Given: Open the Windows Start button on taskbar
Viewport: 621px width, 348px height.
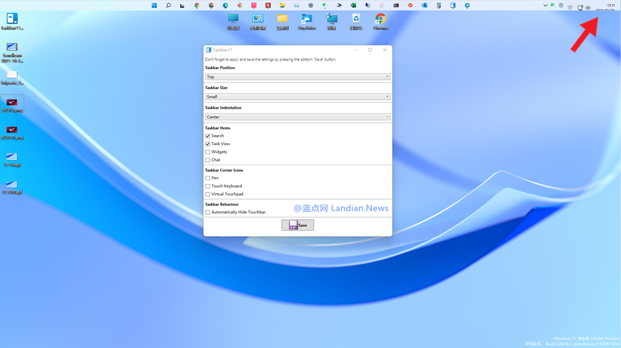Looking at the screenshot, I should point(154,5).
